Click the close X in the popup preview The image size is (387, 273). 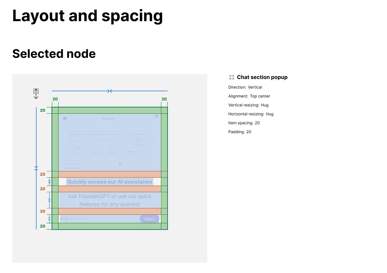pos(156,116)
